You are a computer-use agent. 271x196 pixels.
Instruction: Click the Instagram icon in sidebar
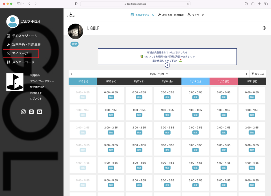click(23, 112)
